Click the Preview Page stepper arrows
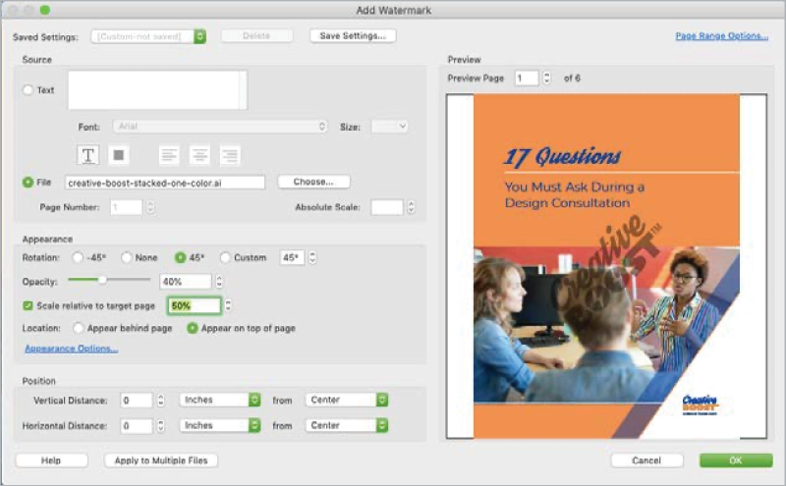786x486 pixels. (546, 79)
